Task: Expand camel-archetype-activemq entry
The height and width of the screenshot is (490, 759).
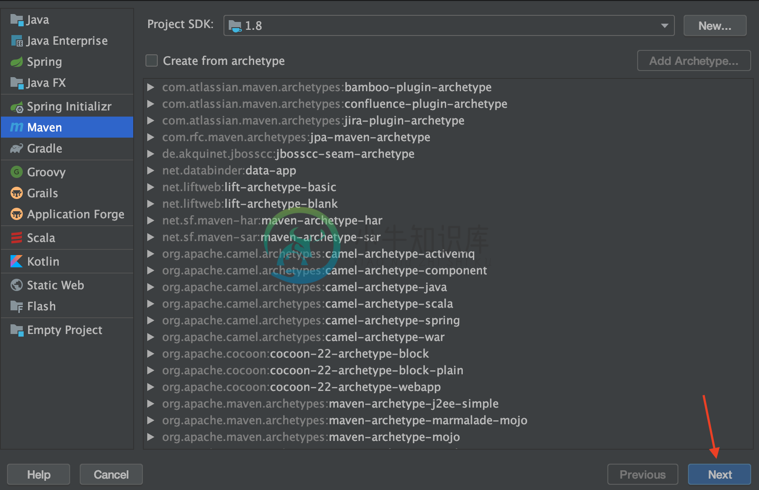Action: pos(151,254)
